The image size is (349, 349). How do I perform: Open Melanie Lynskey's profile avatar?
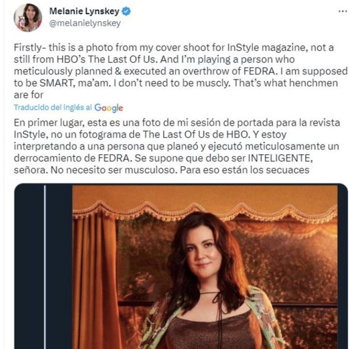28,18
